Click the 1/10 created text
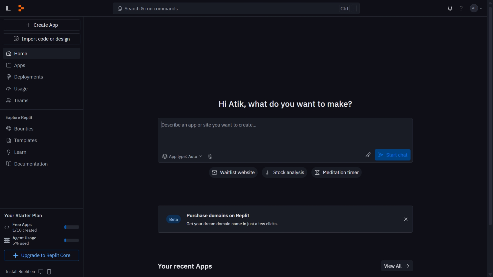The width and height of the screenshot is (493, 277). coord(25,230)
